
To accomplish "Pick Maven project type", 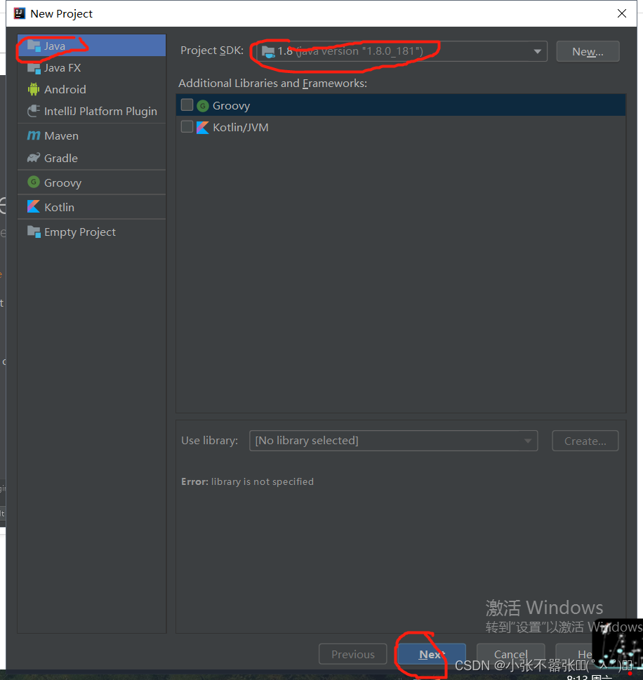I will click(91, 135).
